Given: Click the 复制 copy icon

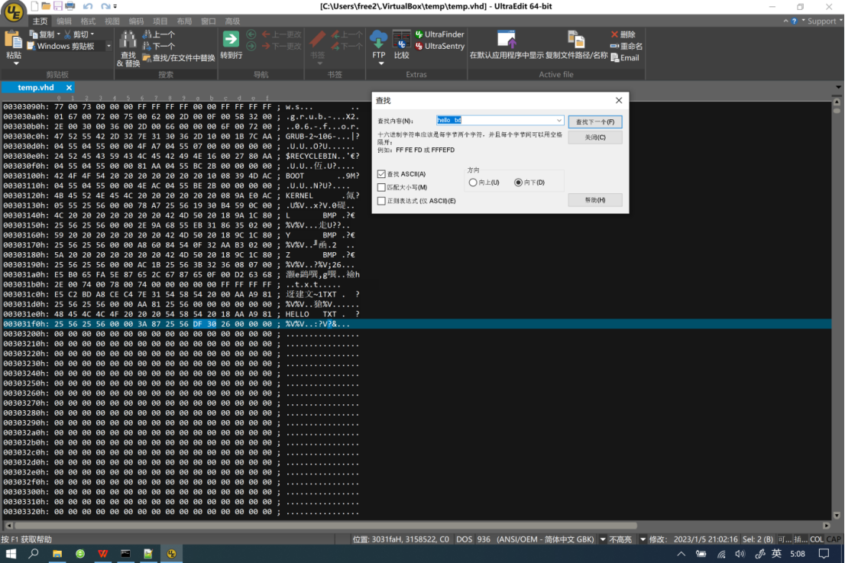Looking at the screenshot, I should pyautogui.click(x=34, y=34).
